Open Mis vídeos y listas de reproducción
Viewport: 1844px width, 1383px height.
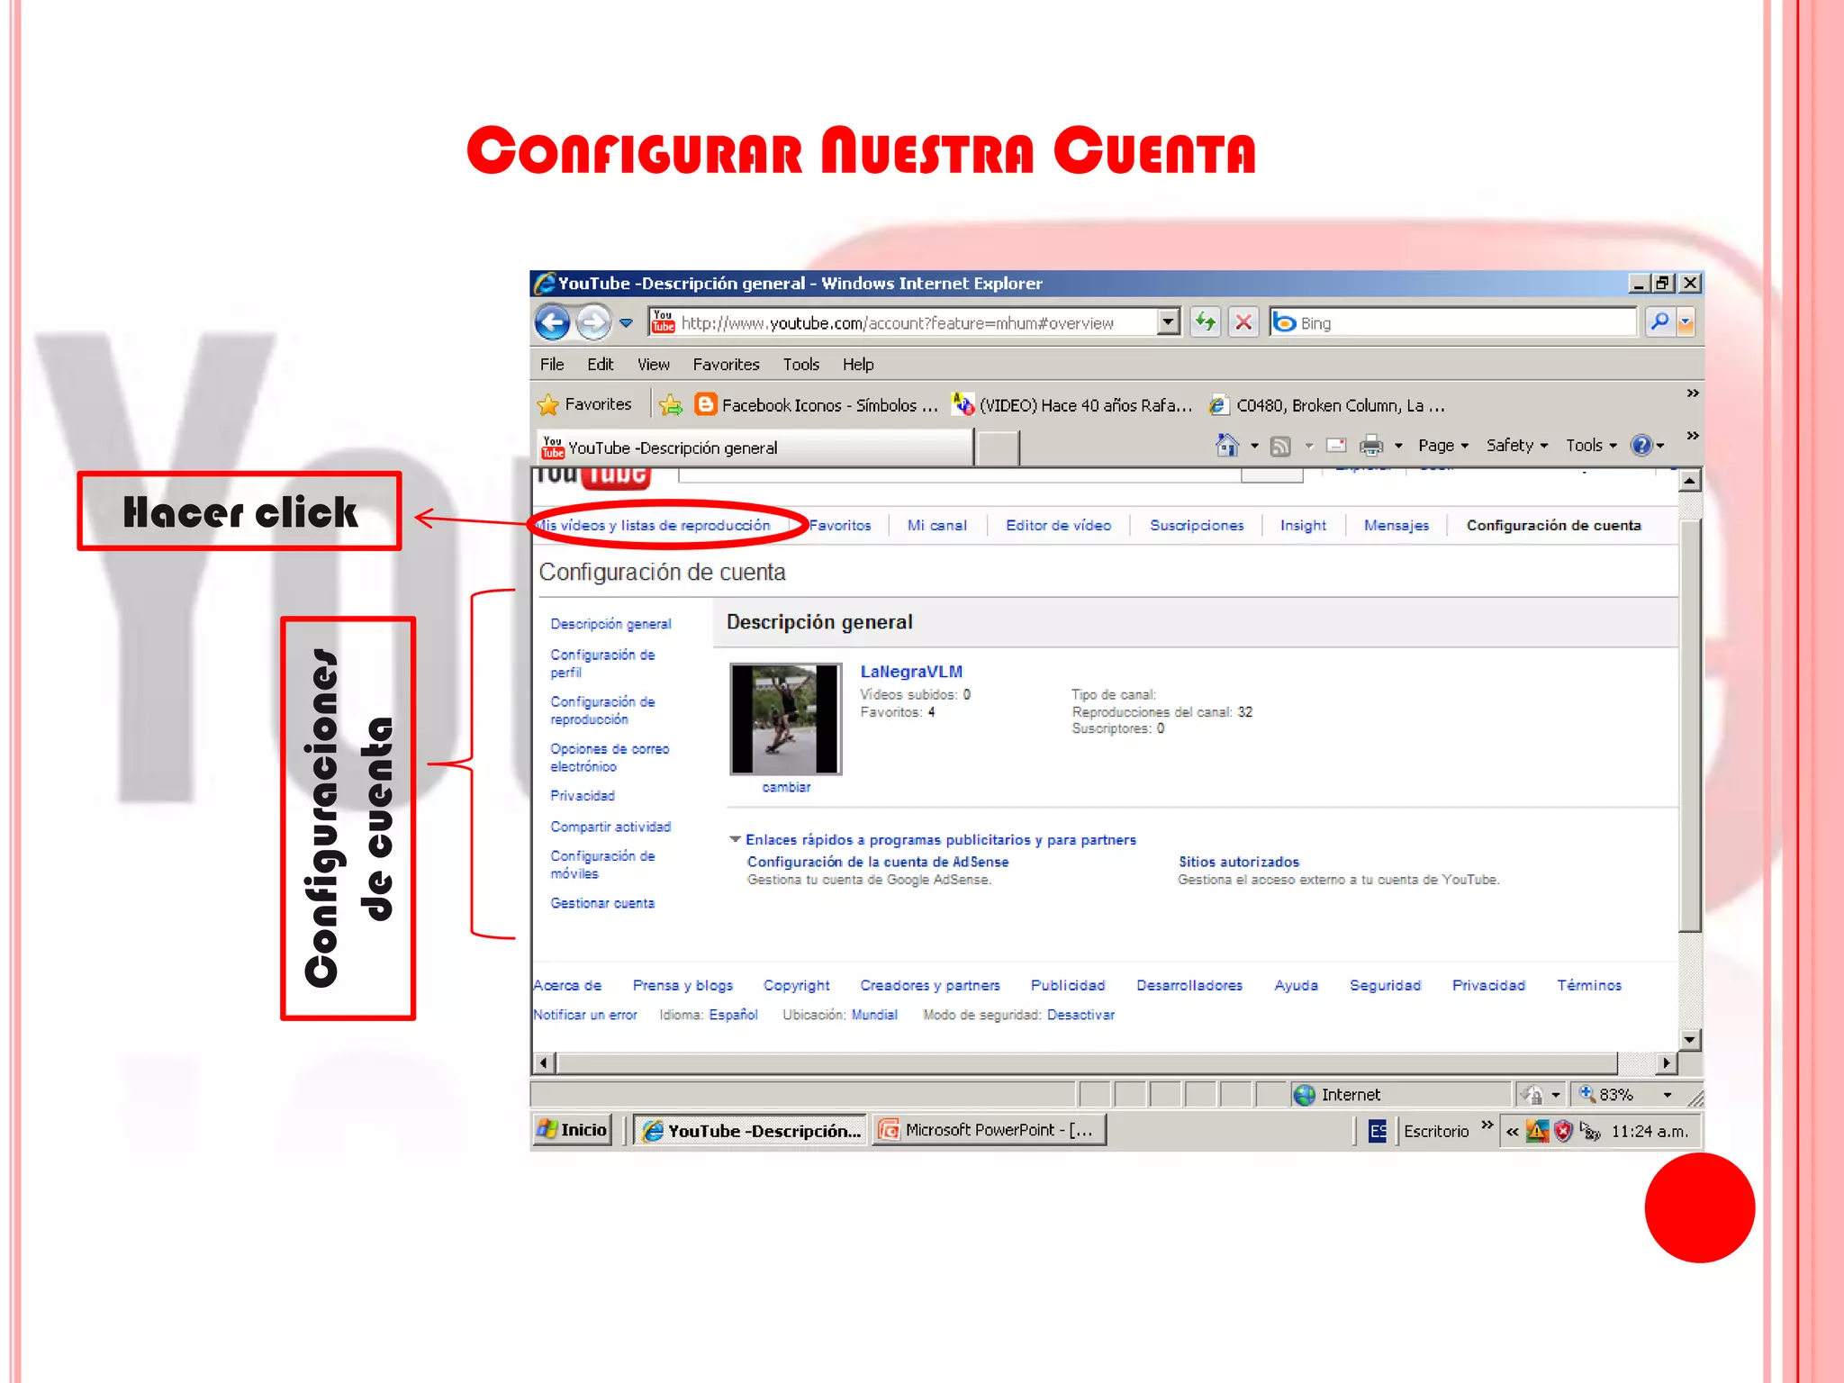pos(653,525)
